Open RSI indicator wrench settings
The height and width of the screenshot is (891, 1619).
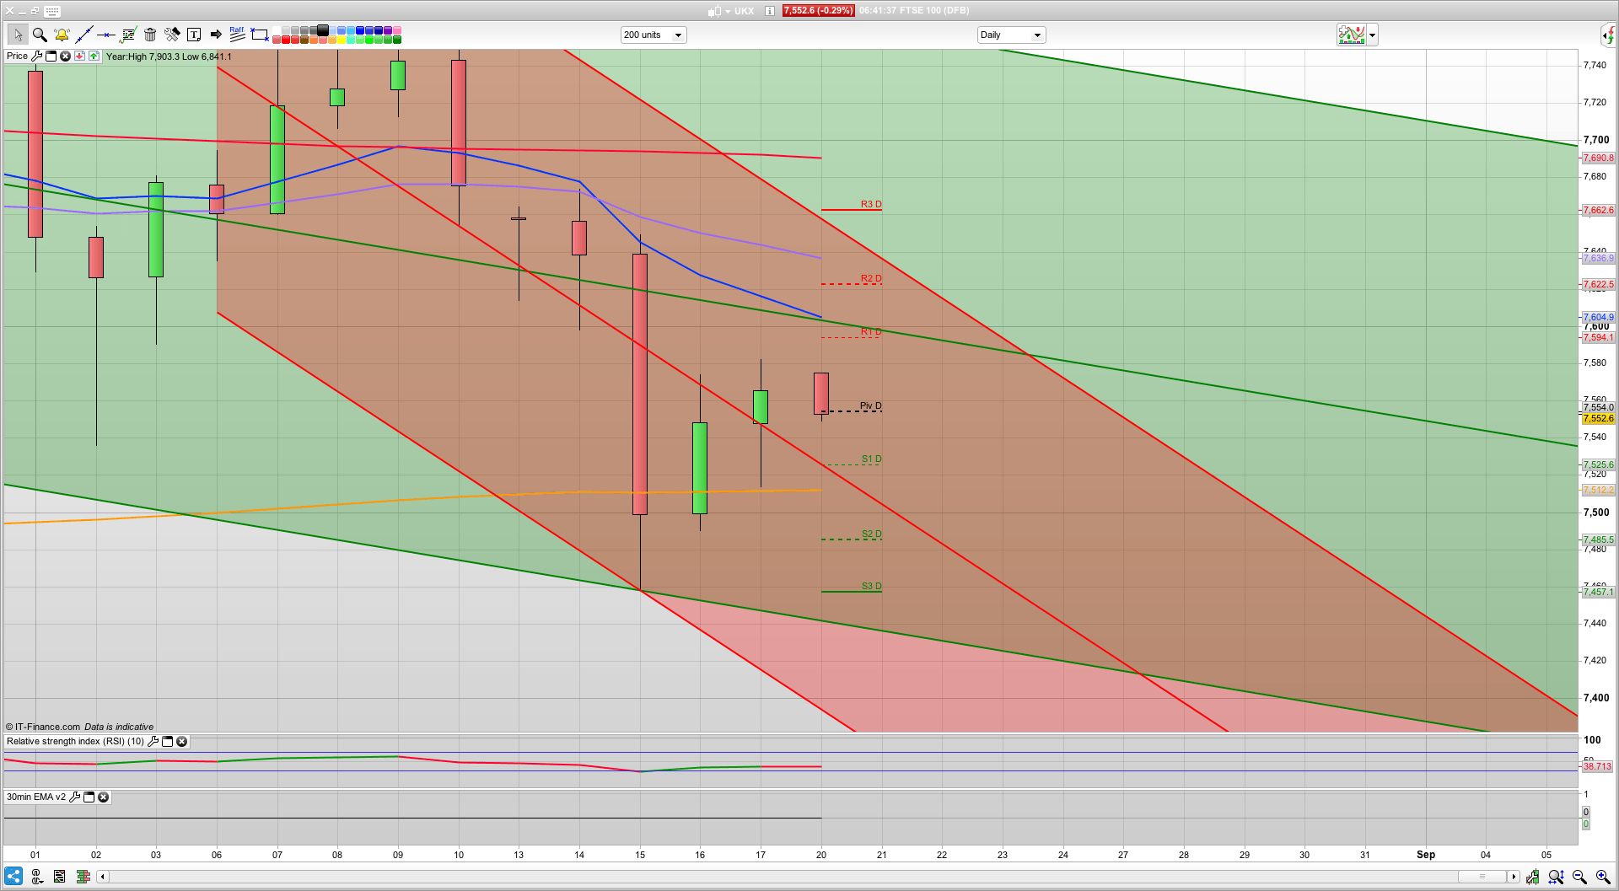point(153,742)
